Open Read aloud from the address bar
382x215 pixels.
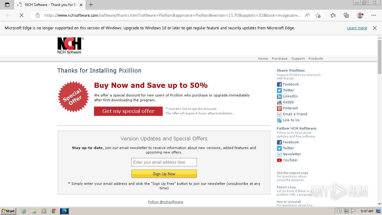pyautogui.click(x=307, y=15)
